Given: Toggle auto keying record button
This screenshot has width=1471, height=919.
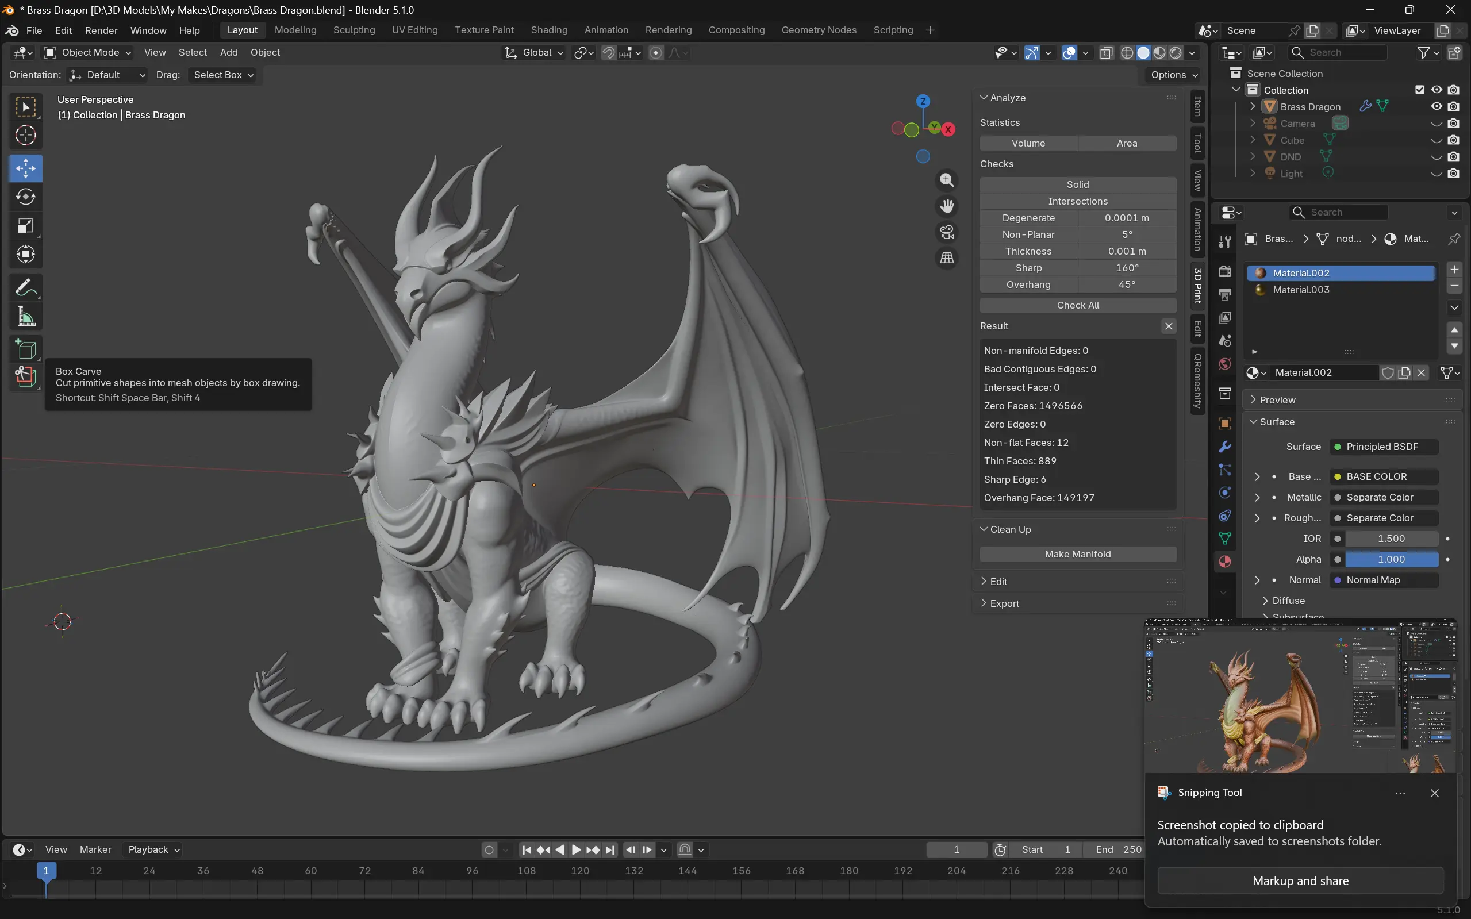Looking at the screenshot, I should point(489,849).
